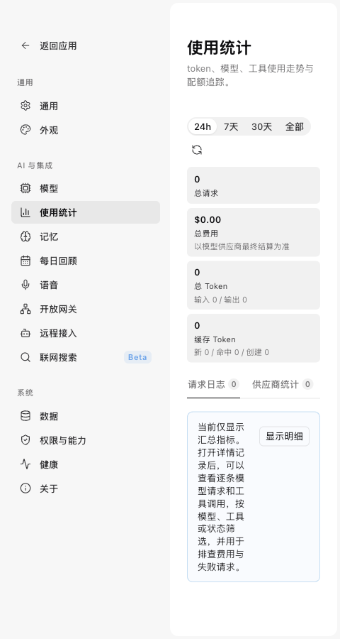
Task: Open 联网搜索 Beta settings
Action: [86, 357]
